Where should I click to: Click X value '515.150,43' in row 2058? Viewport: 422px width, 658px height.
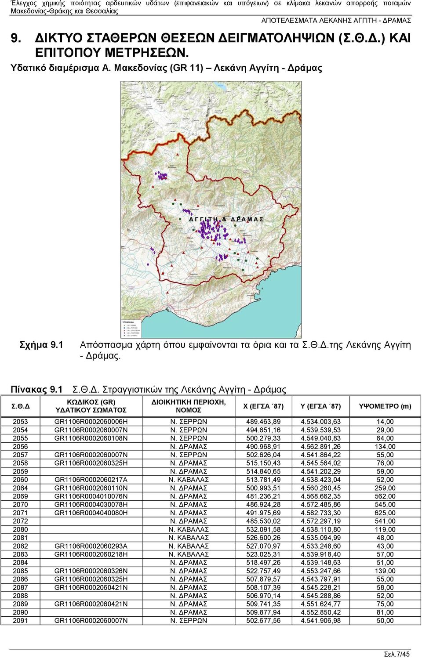pos(263,463)
